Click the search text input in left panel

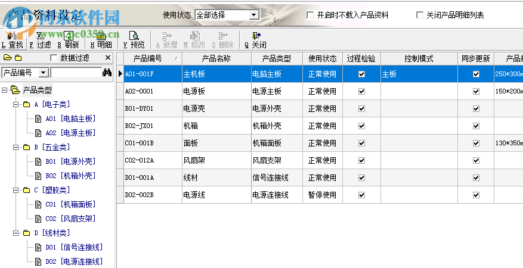(76, 73)
